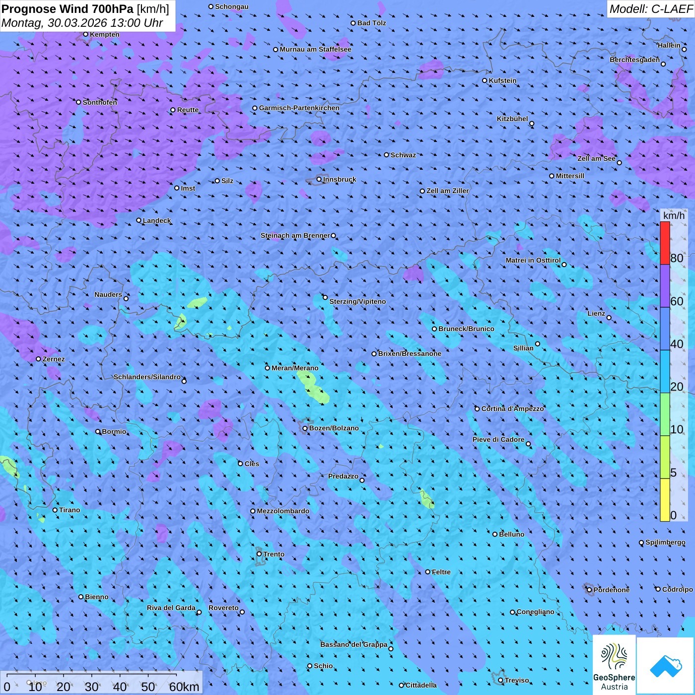
Task: Click the Bormio label
Action: pyautogui.click(x=114, y=431)
